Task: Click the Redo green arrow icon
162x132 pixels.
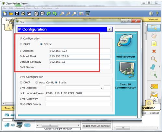Action: (x=55, y=14)
